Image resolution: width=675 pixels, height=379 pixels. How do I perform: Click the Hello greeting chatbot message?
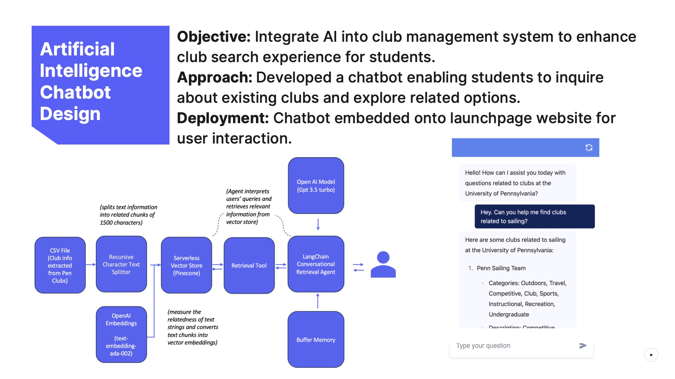[517, 183]
